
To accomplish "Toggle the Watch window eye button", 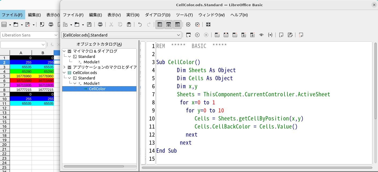I will click(169, 24).
